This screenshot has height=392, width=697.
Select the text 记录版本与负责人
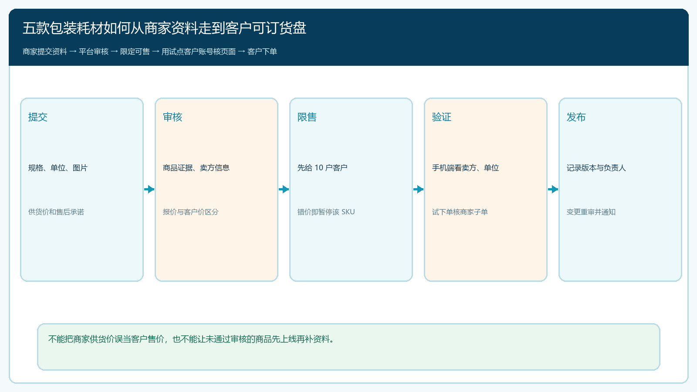pos(596,168)
